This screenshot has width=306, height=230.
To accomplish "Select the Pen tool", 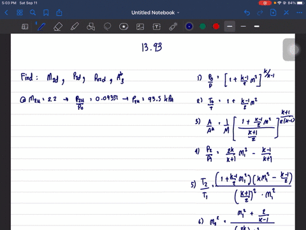I will click(41, 27).
